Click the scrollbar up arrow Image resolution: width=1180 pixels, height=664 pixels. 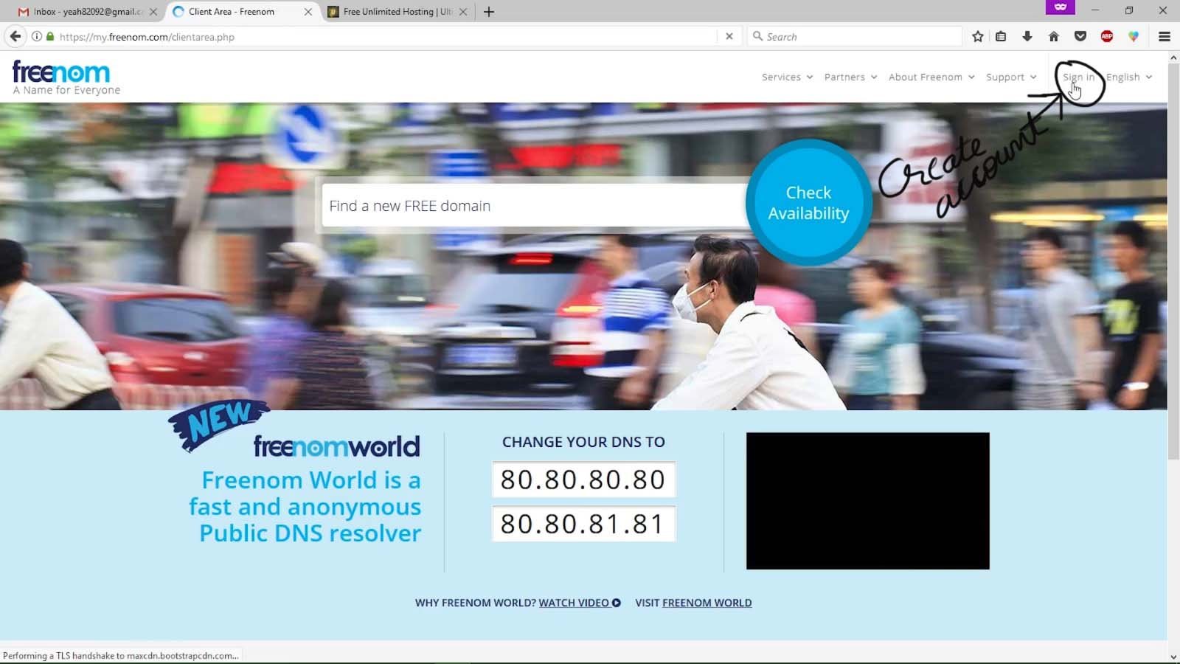(1173, 57)
